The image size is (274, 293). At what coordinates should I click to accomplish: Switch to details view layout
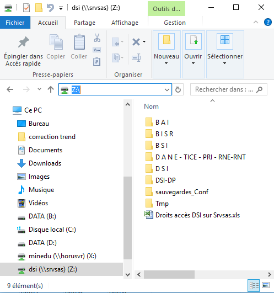[254, 285]
